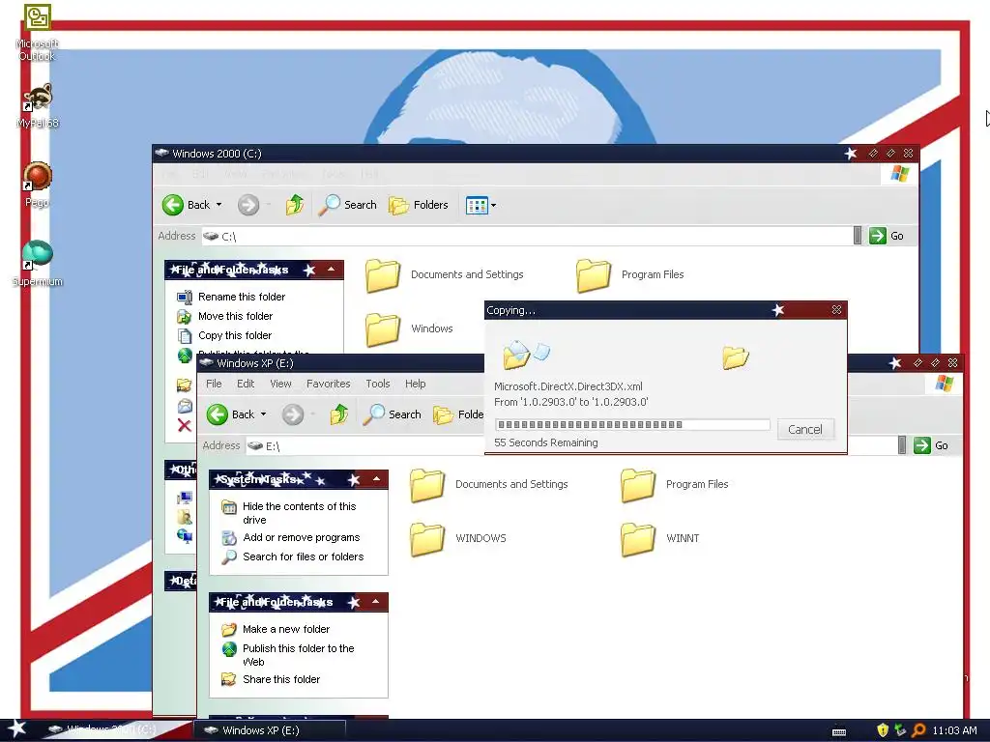Screen dimensions: 990x742
Task: Select Documents and Settings folder on C: drive
Action: [x=445, y=275]
